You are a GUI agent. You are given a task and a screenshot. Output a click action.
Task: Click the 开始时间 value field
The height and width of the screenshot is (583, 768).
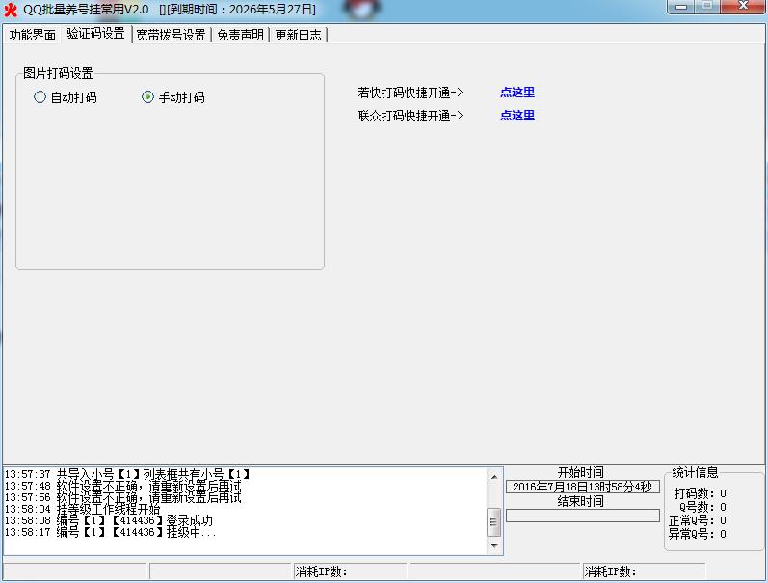[582, 487]
